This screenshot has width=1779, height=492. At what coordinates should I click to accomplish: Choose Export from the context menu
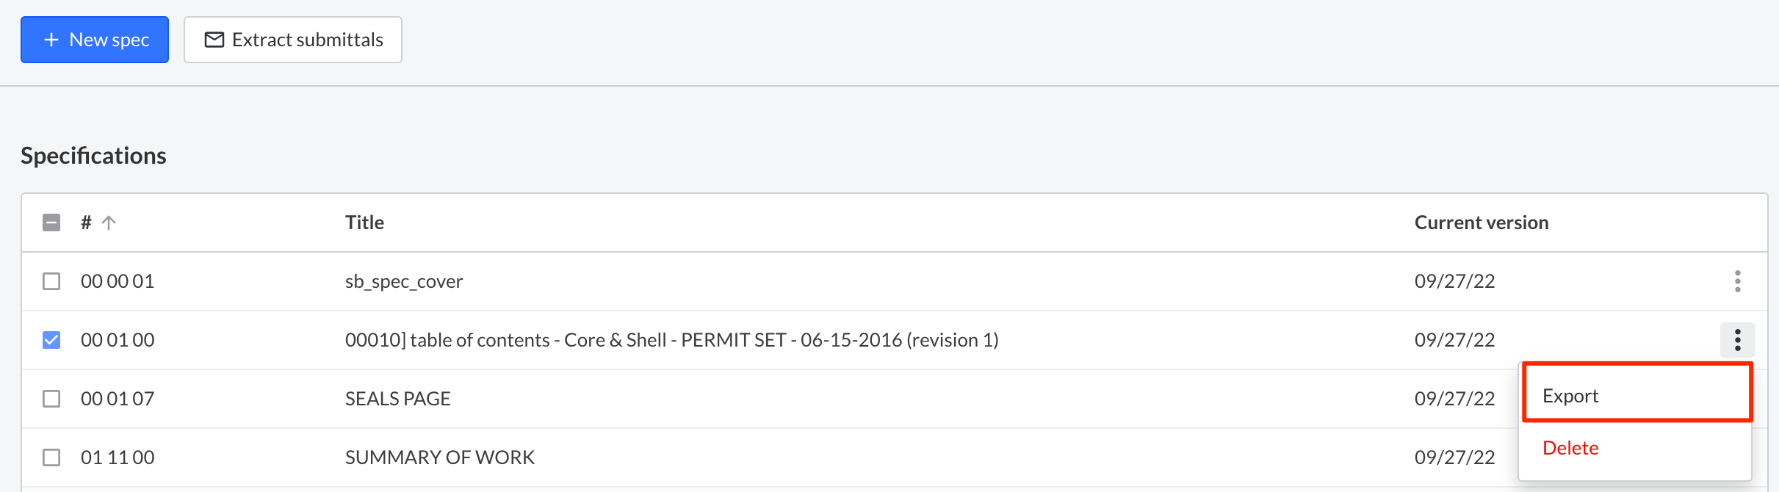click(1570, 396)
